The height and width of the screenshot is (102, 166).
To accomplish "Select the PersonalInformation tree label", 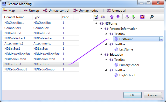I will point(123,29).
